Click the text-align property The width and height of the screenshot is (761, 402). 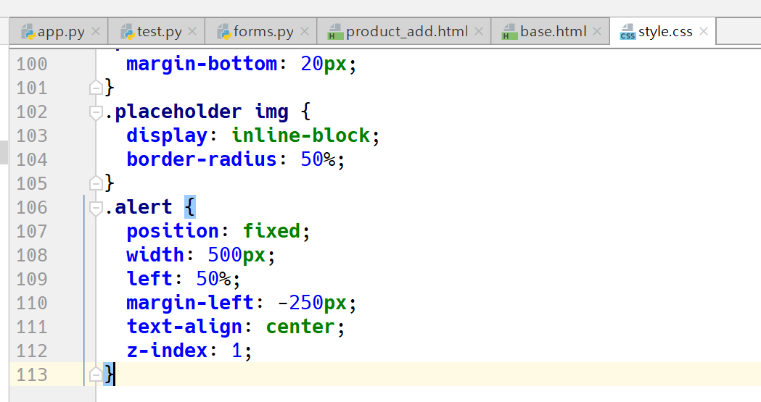point(184,327)
